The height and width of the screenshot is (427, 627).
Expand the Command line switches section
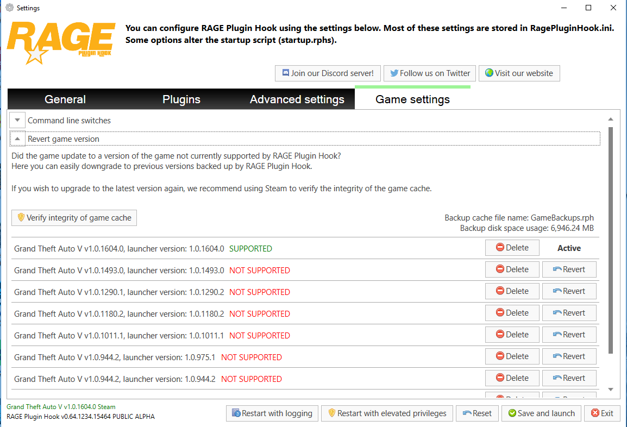(x=17, y=120)
